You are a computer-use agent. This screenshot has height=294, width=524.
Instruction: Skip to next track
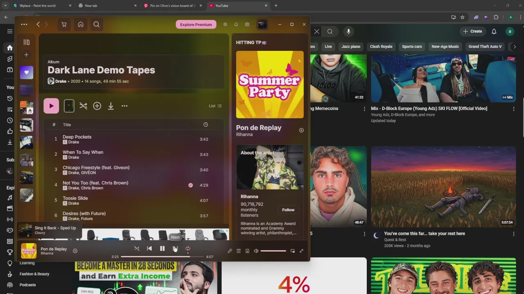[175, 248]
